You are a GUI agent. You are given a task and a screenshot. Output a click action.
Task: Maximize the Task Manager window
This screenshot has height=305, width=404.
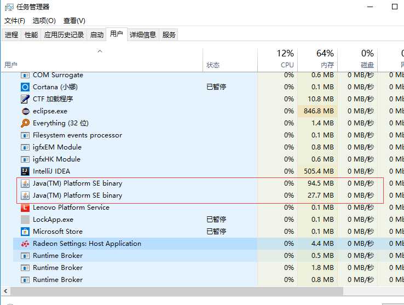click(x=395, y=7)
